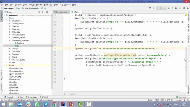Image resolution: width=190 pixels, height=107 pixels.
Task: Open PowerPoint from the taskbar
Action: (x=71, y=104)
